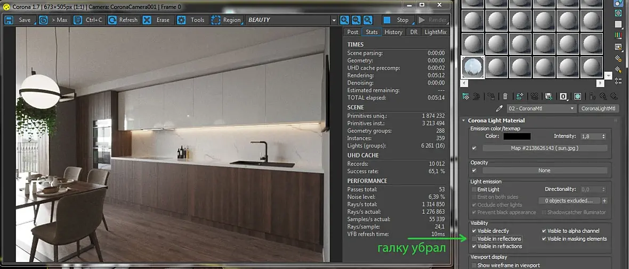
Task: Click plus button beside excluded objects
Action: click(x=604, y=200)
